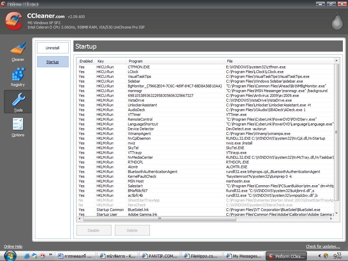348x261 pixels.
Task: Select the AudioDeck startup entry
Action: point(205,110)
